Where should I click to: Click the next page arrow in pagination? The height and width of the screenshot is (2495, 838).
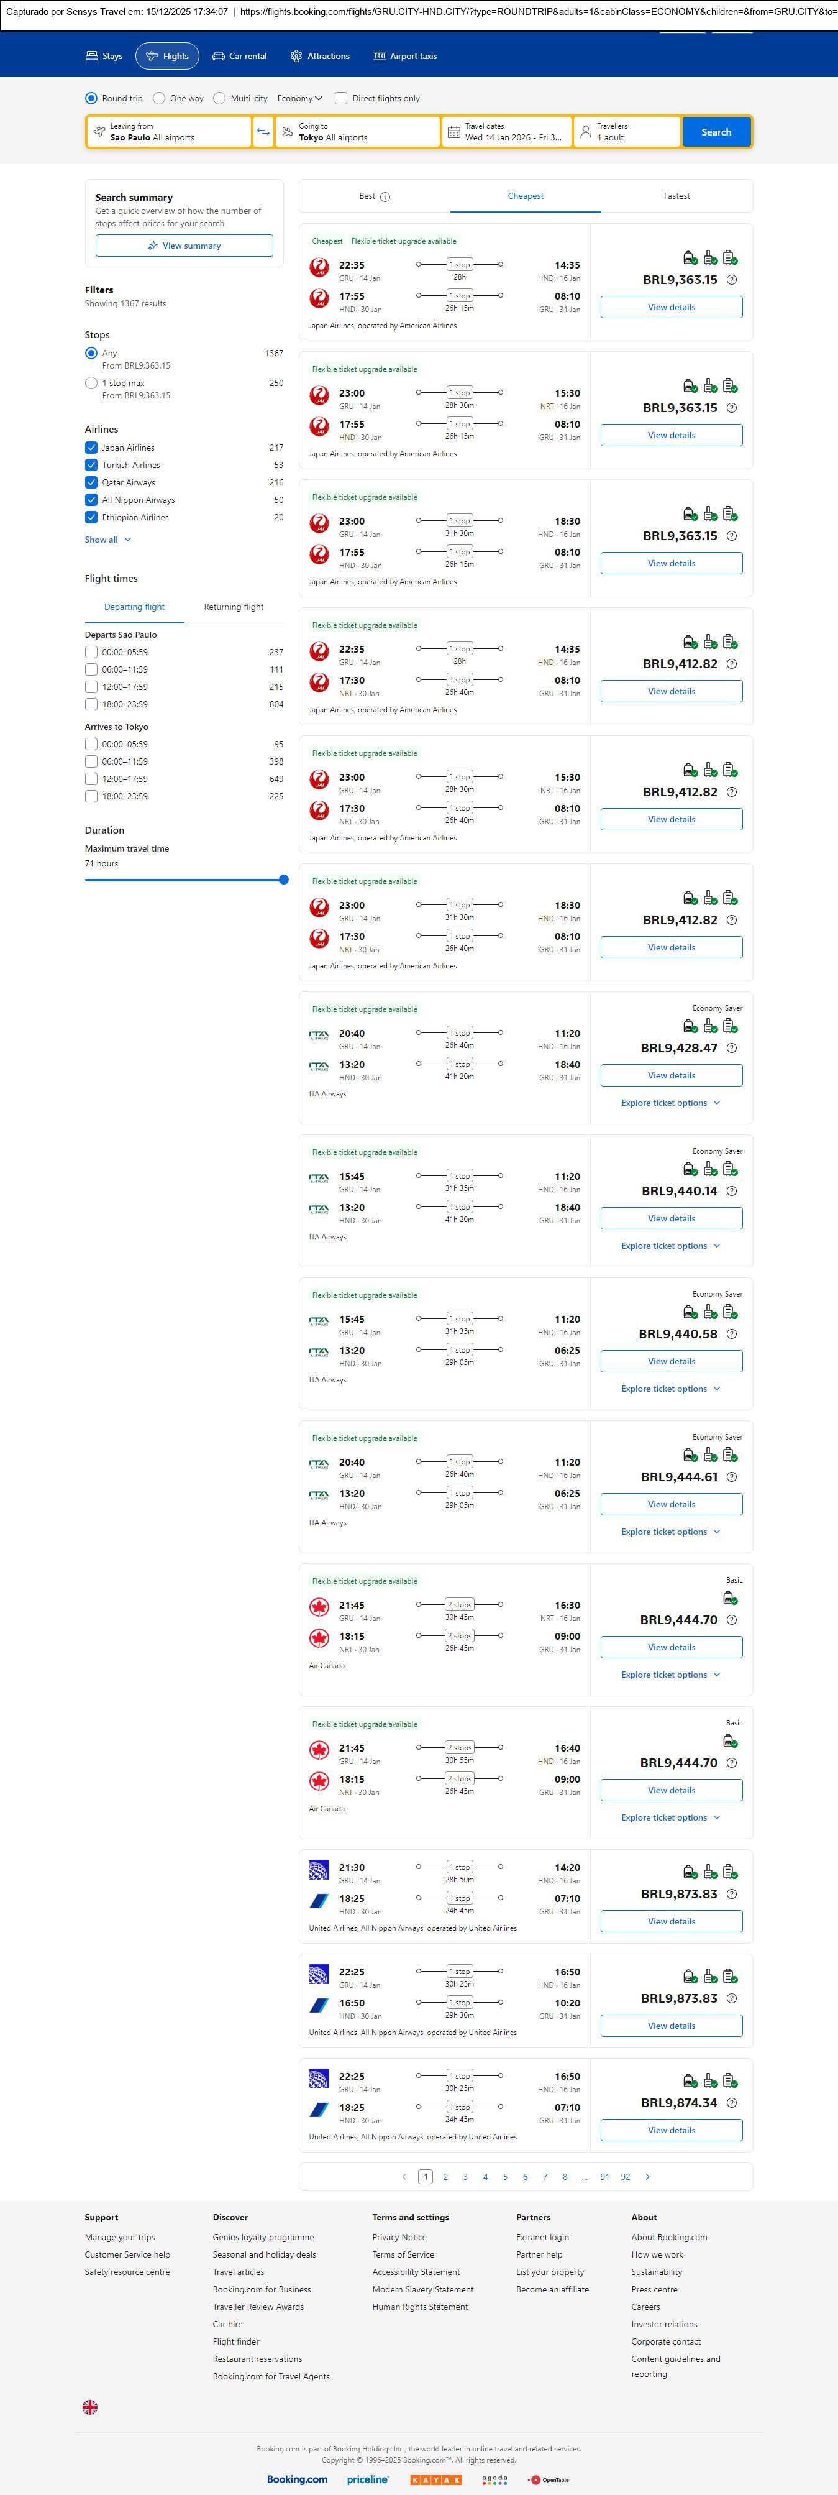[647, 2176]
